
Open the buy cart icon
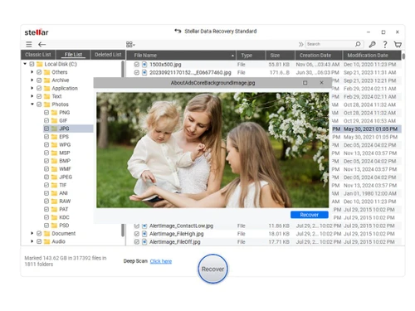tap(398, 44)
